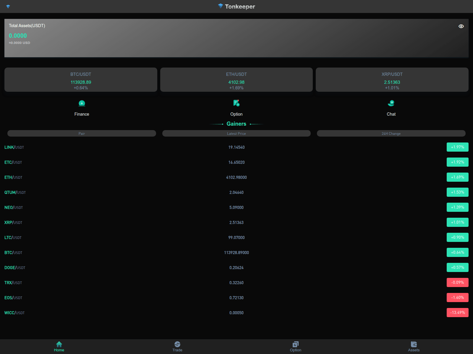Select the ETH/USDT price card
This screenshot has width=473, height=354.
coord(237,80)
